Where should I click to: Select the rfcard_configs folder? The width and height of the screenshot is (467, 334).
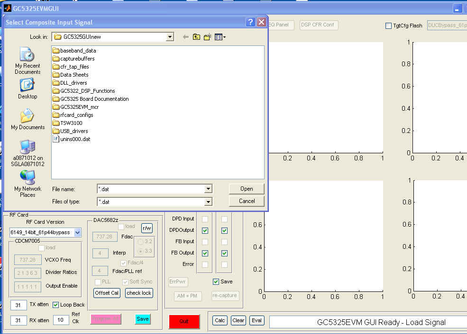(x=73, y=114)
